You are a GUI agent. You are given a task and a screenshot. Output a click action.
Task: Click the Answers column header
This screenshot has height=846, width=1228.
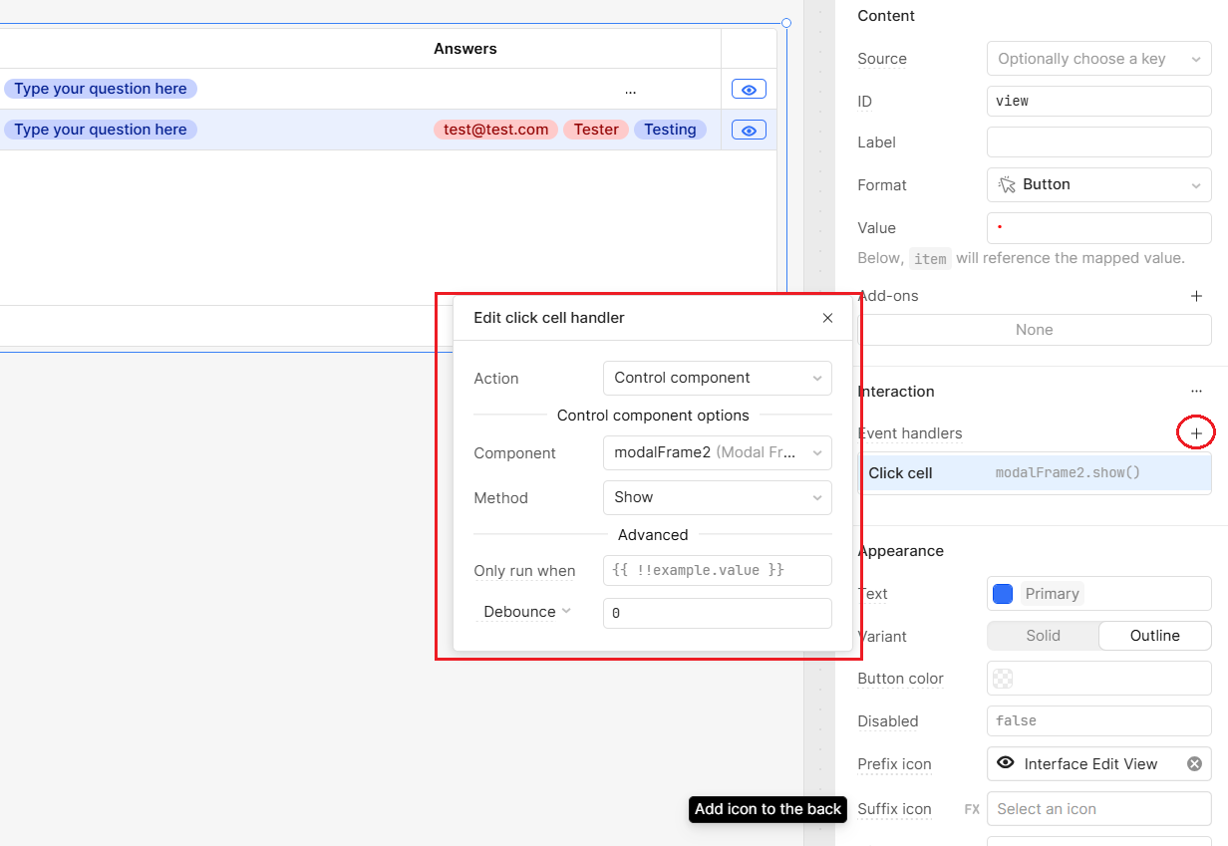[x=465, y=49]
